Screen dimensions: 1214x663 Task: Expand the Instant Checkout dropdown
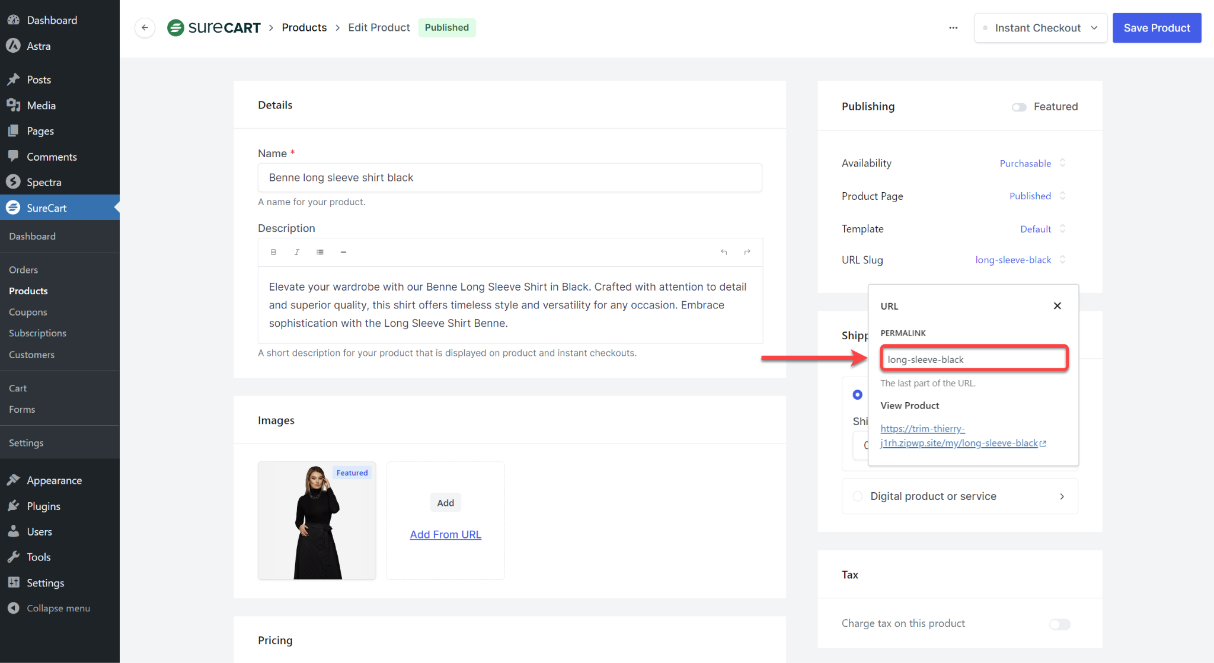[x=1040, y=28]
